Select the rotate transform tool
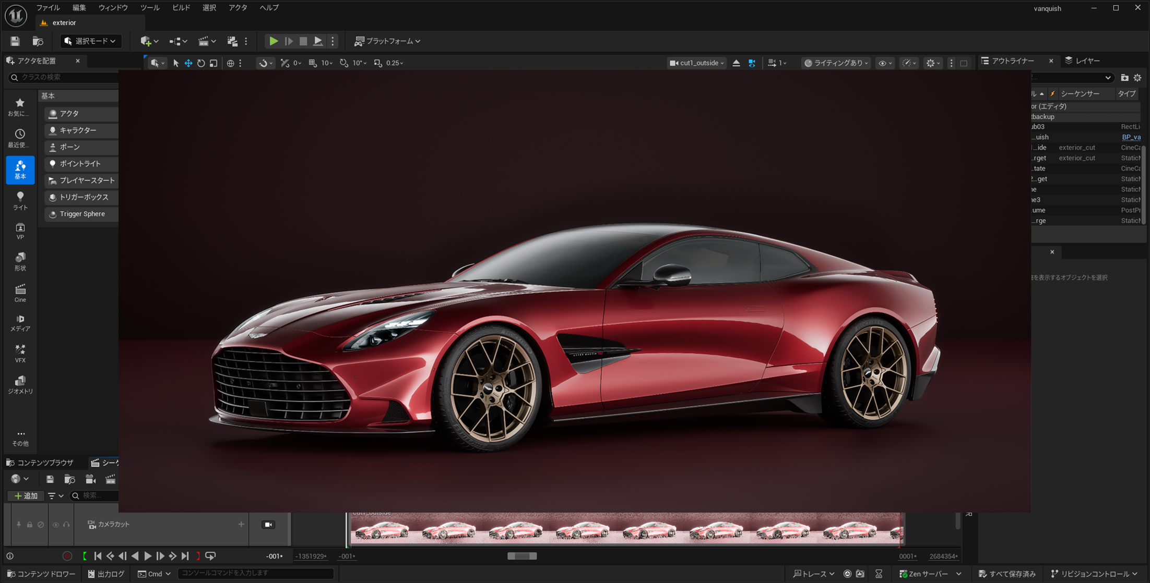This screenshot has height=583, width=1150. 201,63
